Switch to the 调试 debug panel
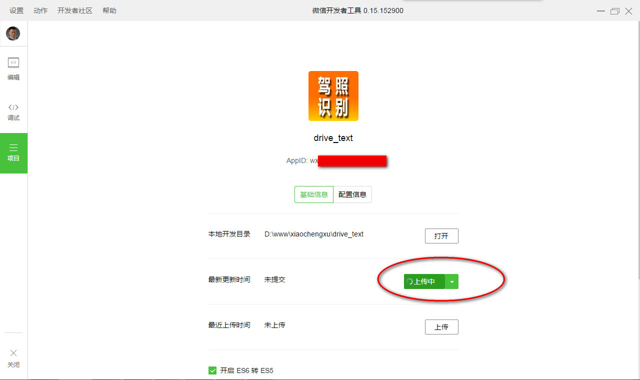Viewport: 640px width, 380px height. [13, 112]
